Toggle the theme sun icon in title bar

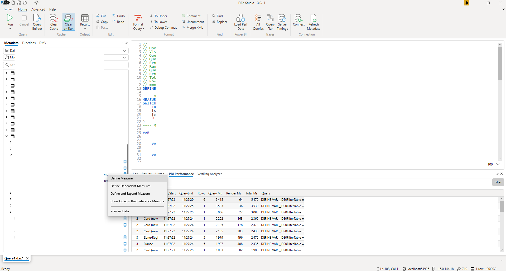tap(36, 3)
